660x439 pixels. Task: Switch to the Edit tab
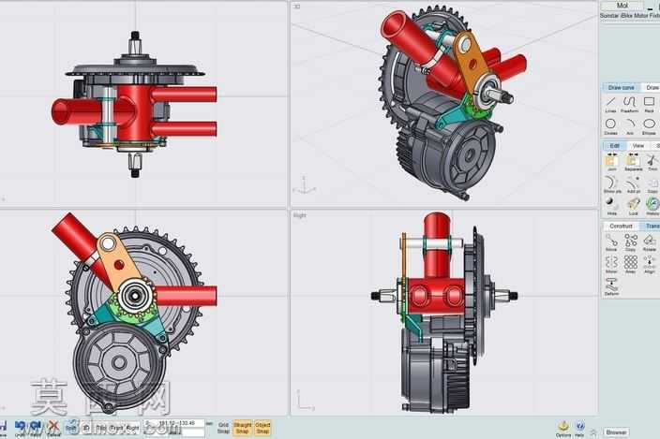[615, 145]
